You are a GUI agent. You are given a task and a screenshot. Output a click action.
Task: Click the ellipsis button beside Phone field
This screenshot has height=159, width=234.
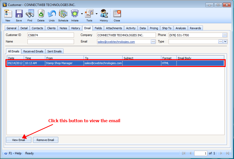point(225,35)
